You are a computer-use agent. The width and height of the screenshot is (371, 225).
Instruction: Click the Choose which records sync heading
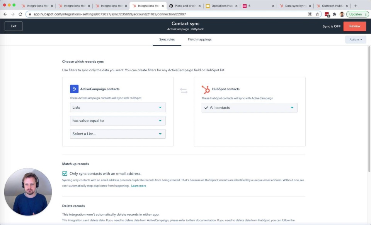83,62
